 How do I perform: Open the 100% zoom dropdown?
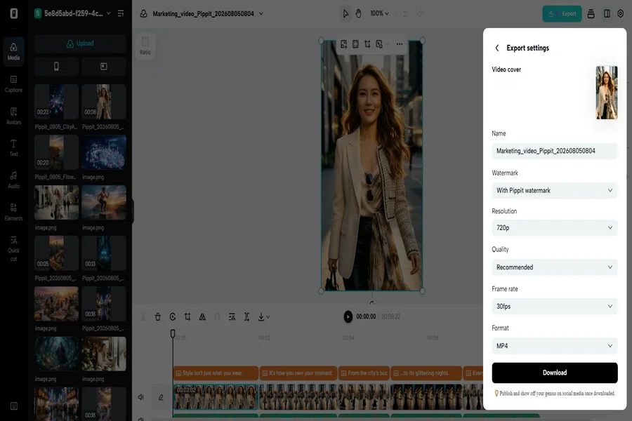coord(379,14)
